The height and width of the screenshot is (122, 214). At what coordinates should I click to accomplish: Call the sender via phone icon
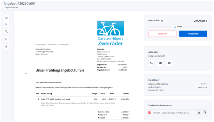click(151, 63)
